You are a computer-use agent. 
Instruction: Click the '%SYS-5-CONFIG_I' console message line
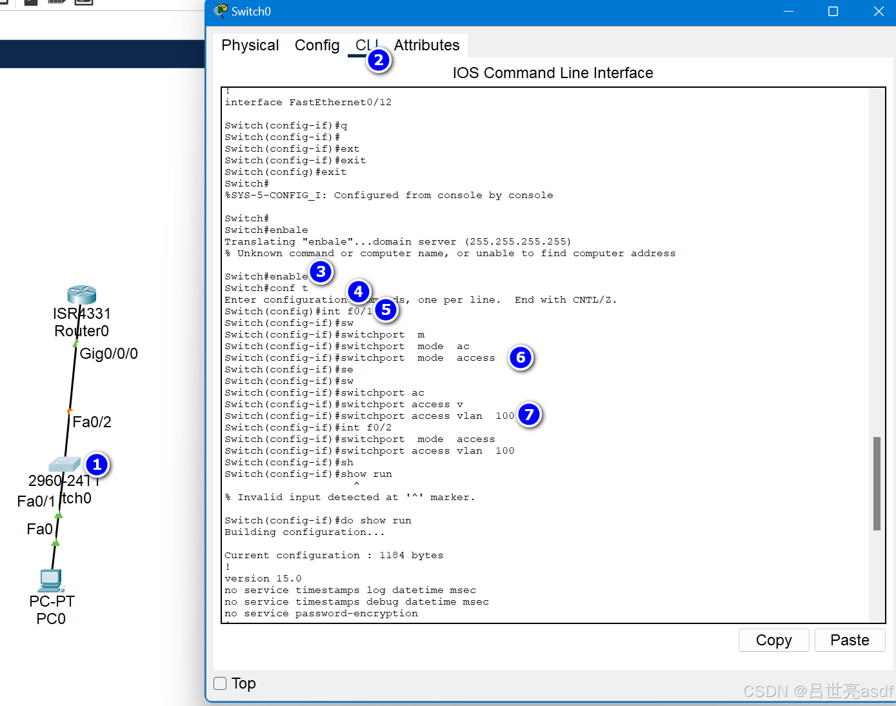pos(388,195)
